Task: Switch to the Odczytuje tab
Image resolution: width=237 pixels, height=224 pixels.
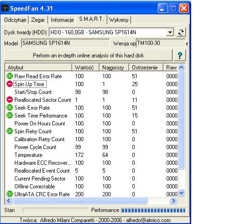Action: coord(15,20)
